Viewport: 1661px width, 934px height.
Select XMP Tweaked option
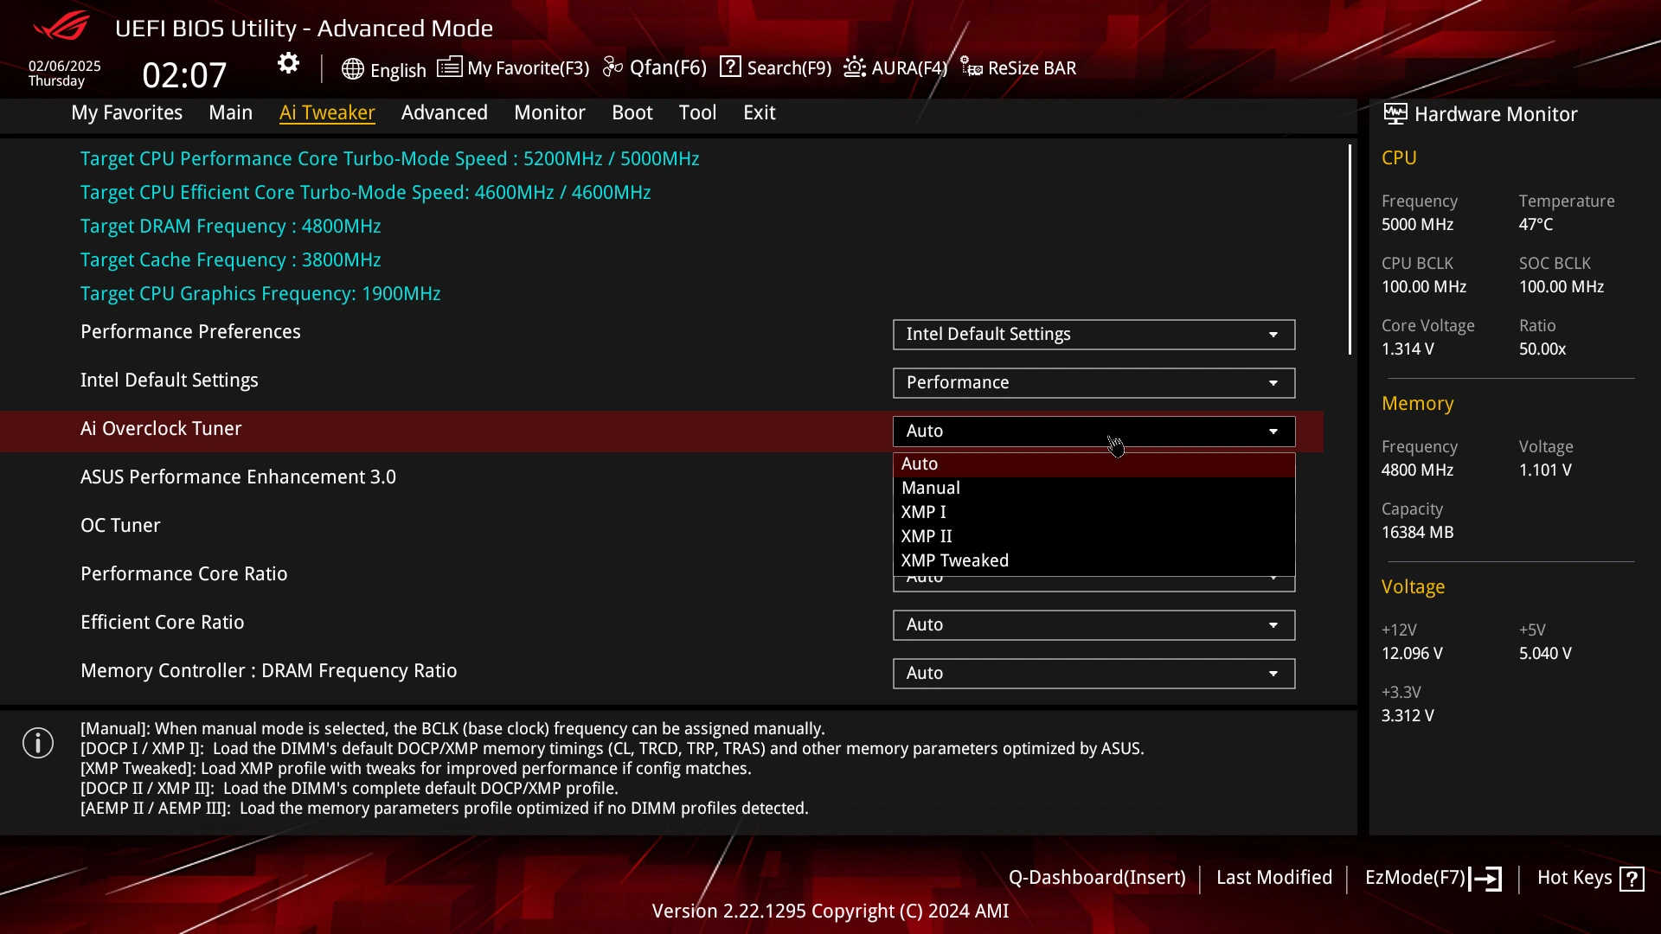click(1093, 561)
